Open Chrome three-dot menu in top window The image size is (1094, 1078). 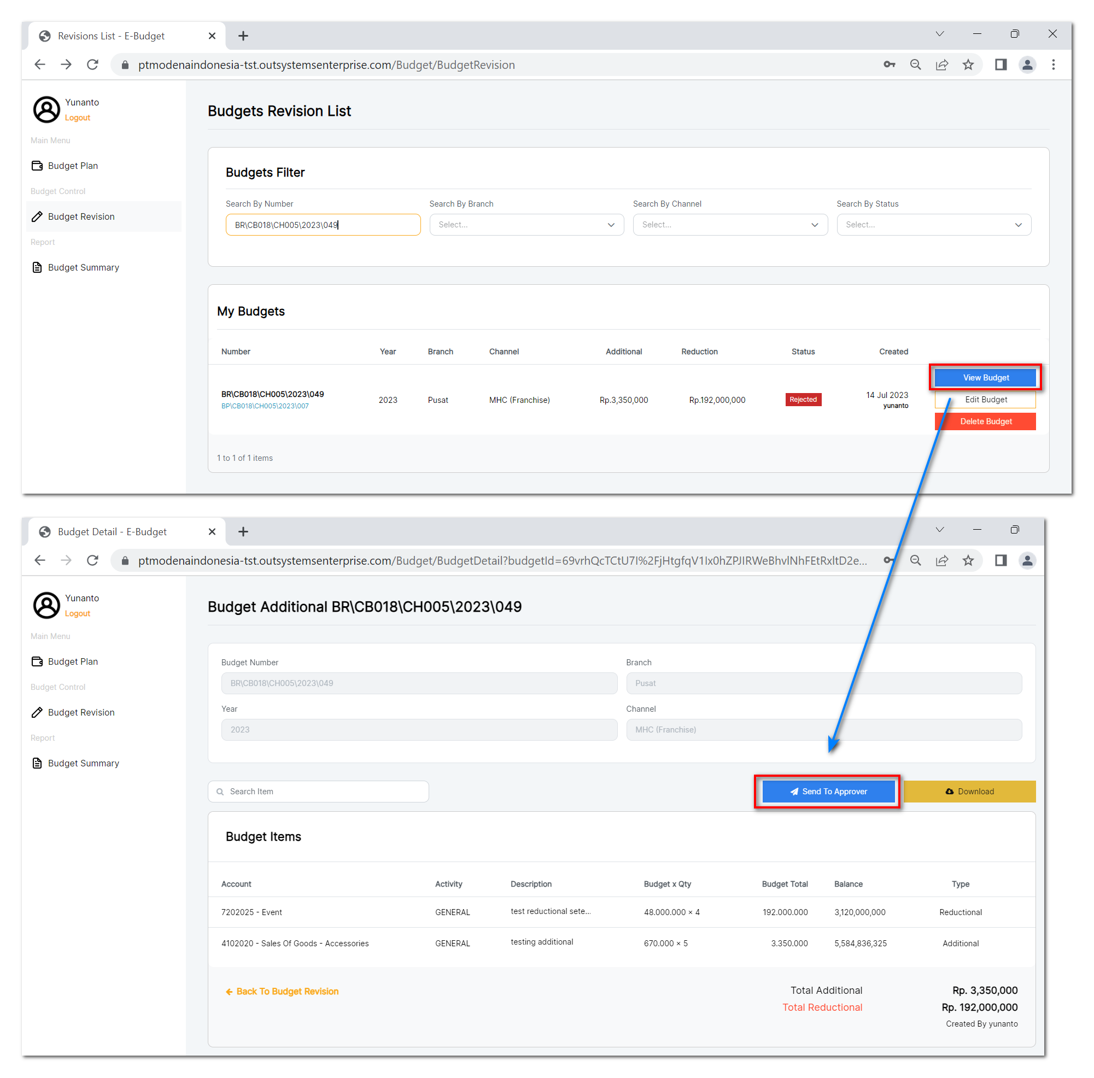(1053, 65)
